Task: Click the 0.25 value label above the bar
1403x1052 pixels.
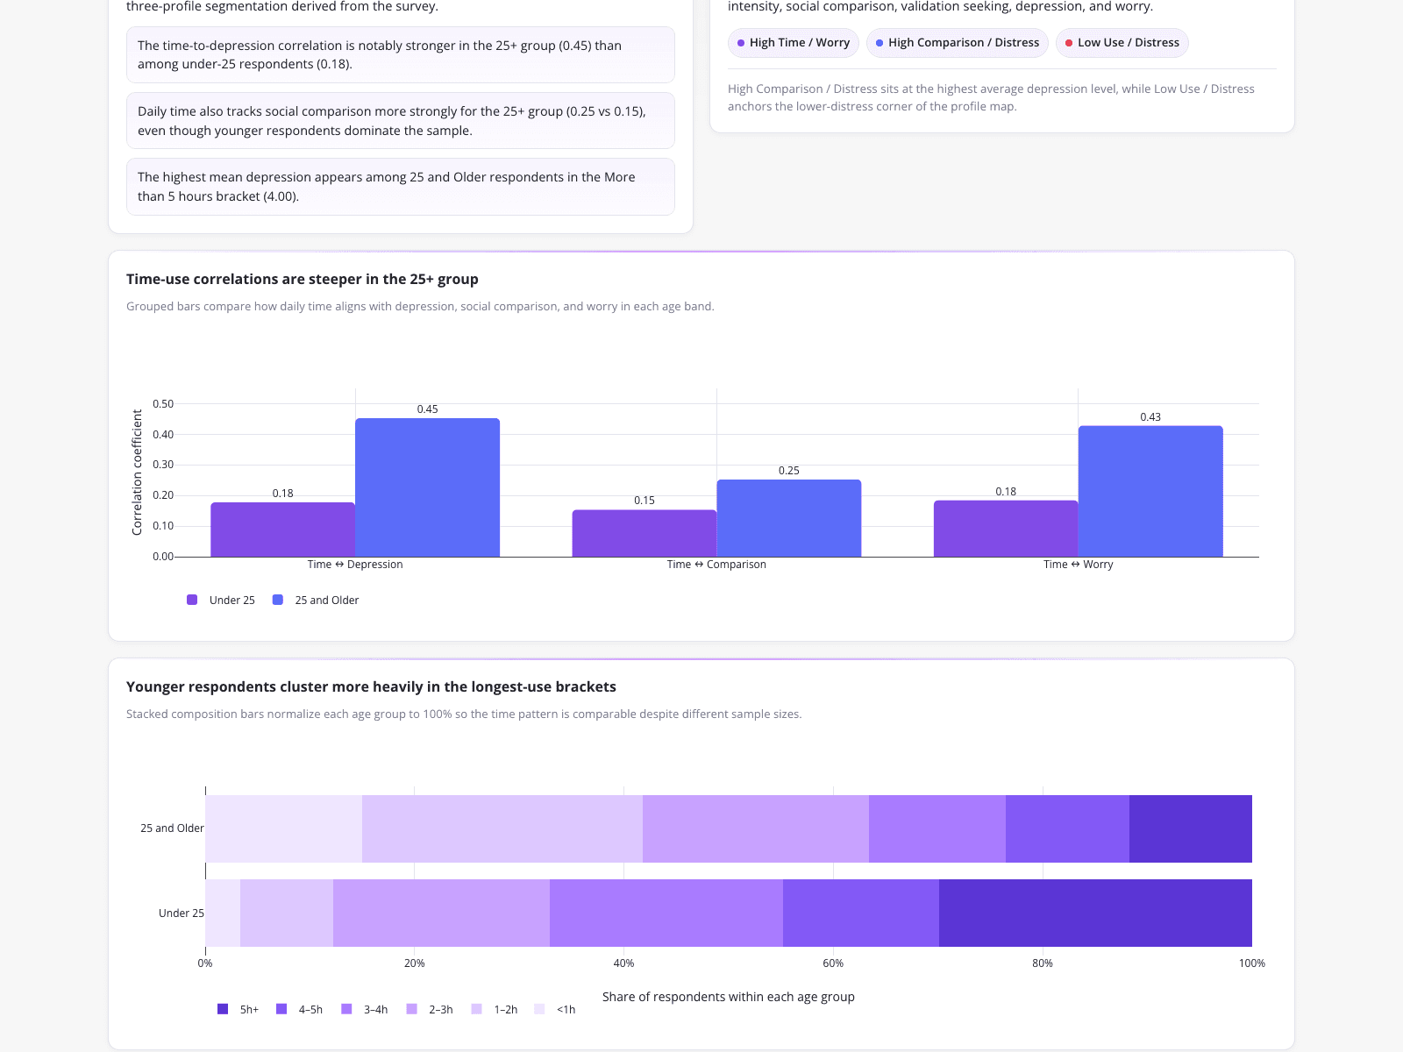Action: coord(789,471)
